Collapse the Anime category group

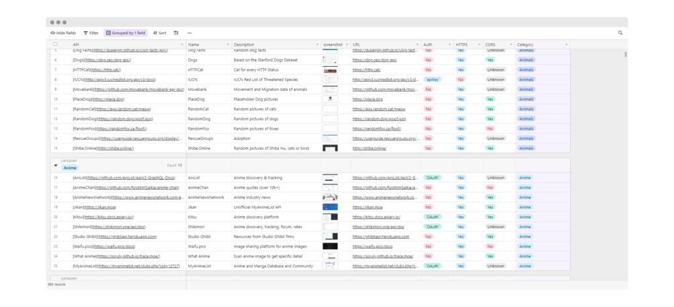(x=56, y=165)
